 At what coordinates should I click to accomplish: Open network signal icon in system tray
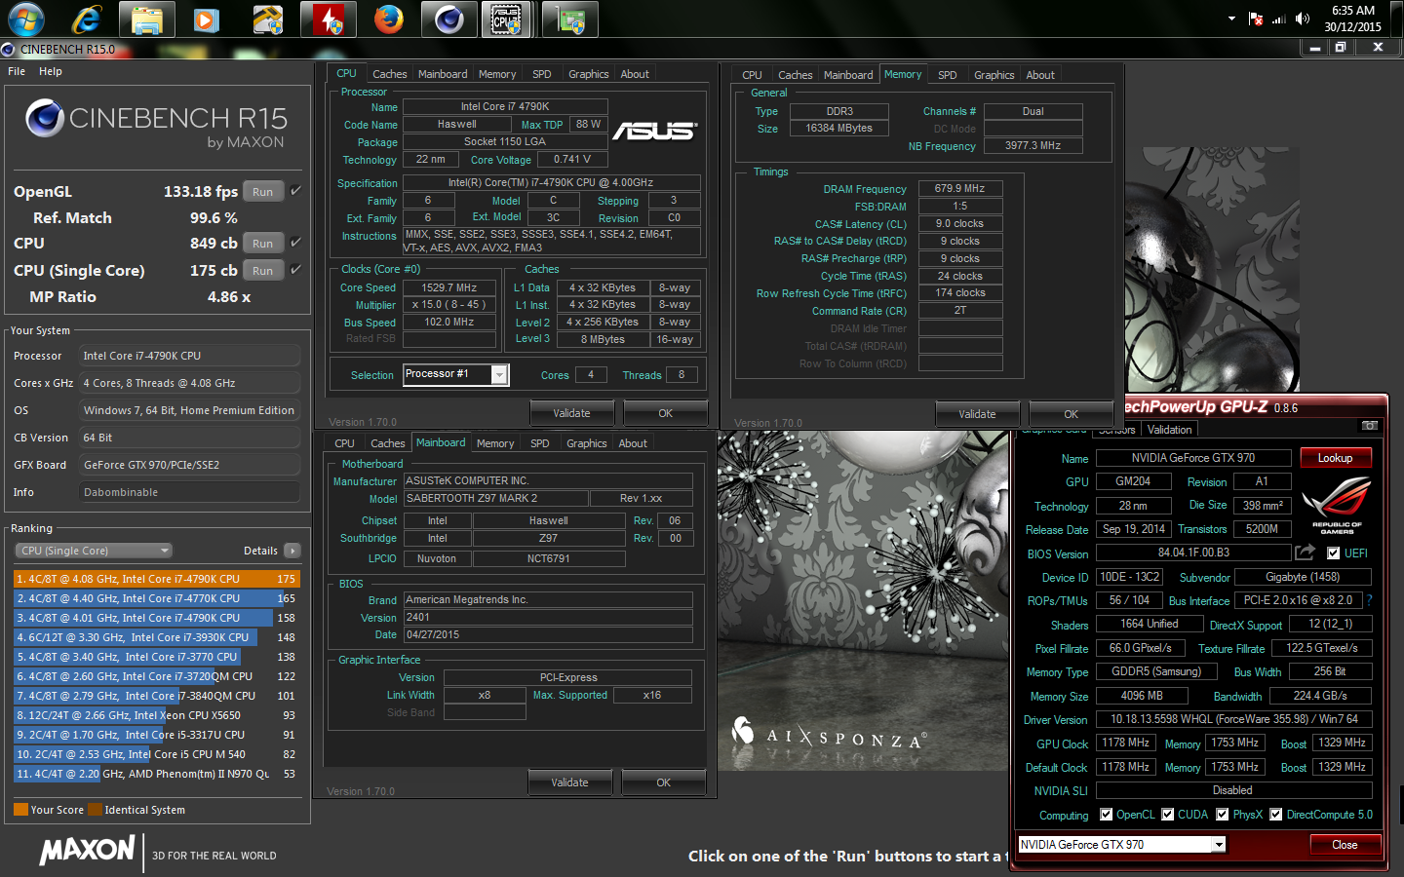click(1279, 19)
